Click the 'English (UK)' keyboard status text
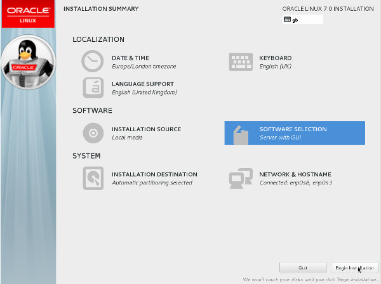This screenshot has height=284, width=381. tap(276, 66)
